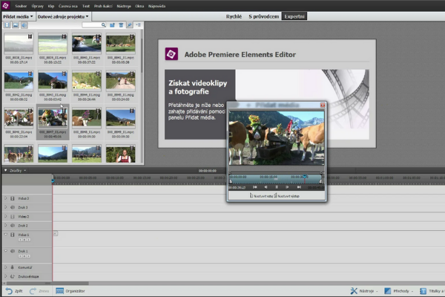The width and height of the screenshot is (445, 297).
Task: Open the Nástroje menu in the menu bar
Action: coord(124,6)
